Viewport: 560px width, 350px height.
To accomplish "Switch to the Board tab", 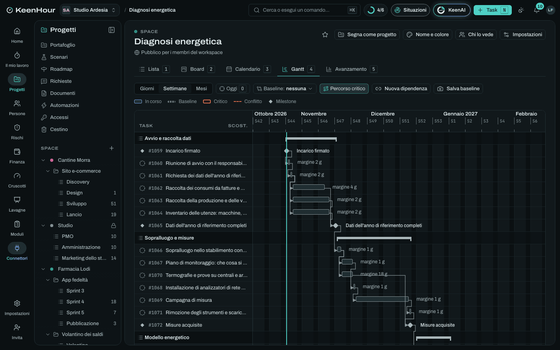I will click(x=198, y=69).
